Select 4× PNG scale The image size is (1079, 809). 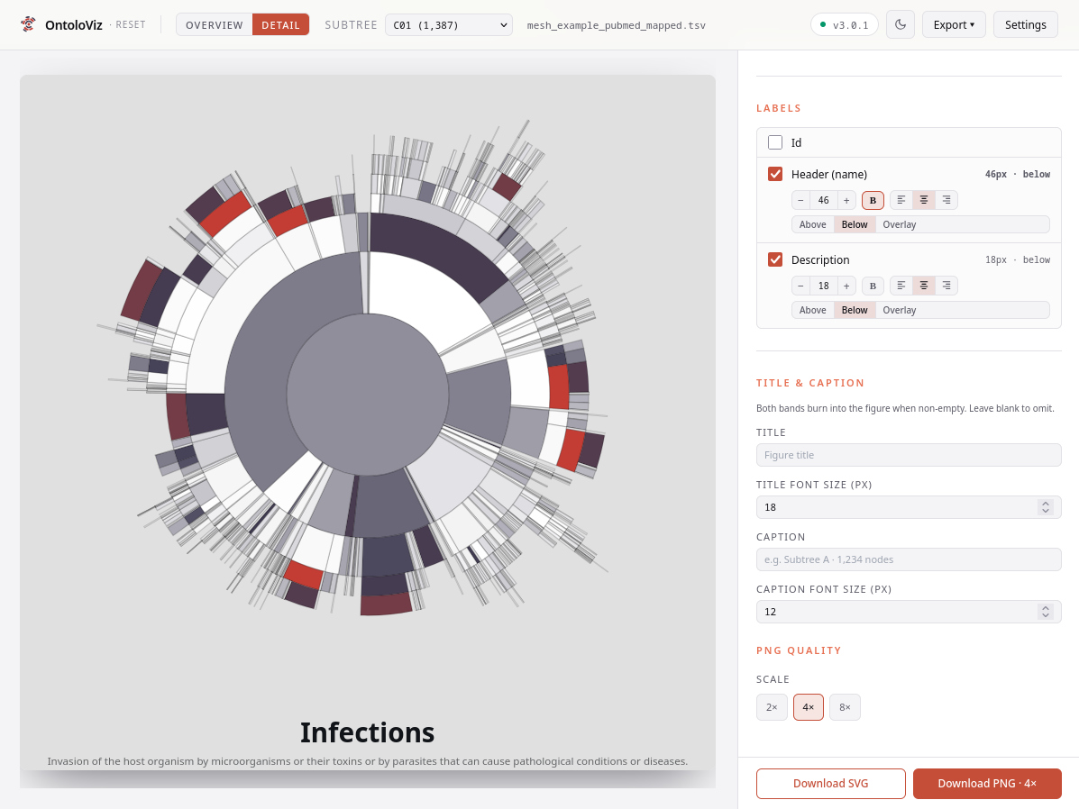point(808,707)
